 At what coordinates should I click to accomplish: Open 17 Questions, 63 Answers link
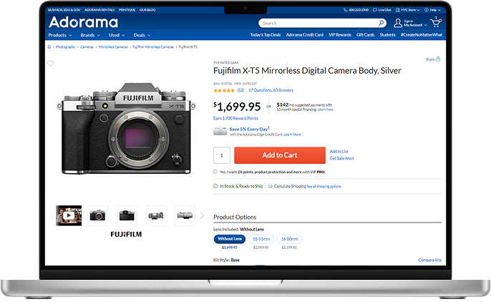point(271,90)
